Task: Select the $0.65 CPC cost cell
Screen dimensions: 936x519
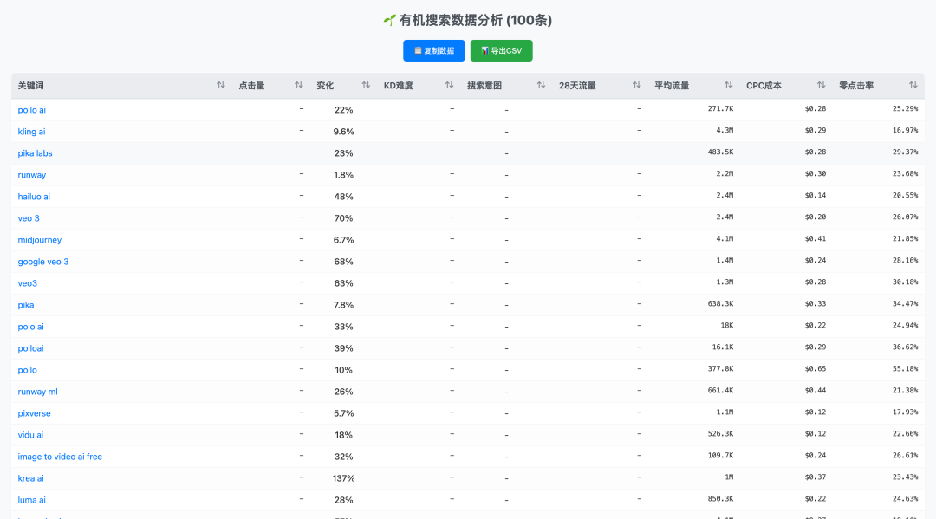Action: coord(816,368)
